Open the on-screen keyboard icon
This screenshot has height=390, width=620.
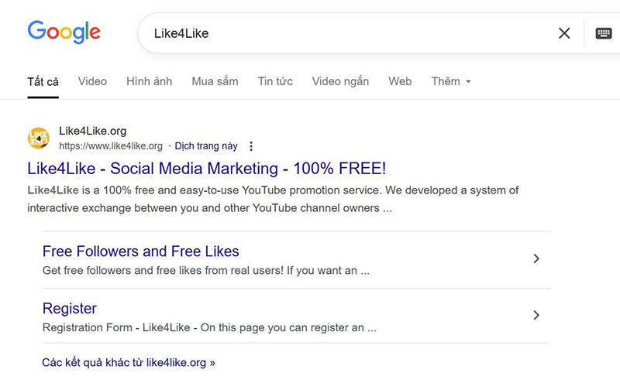pyautogui.click(x=604, y=33)
